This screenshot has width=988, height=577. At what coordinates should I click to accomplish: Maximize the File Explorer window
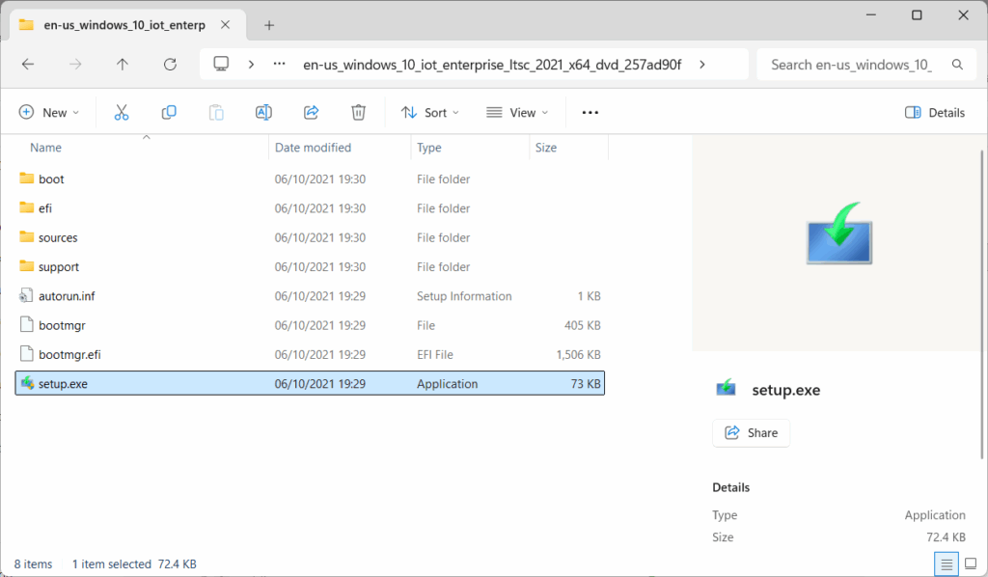[x=917, y=15]
